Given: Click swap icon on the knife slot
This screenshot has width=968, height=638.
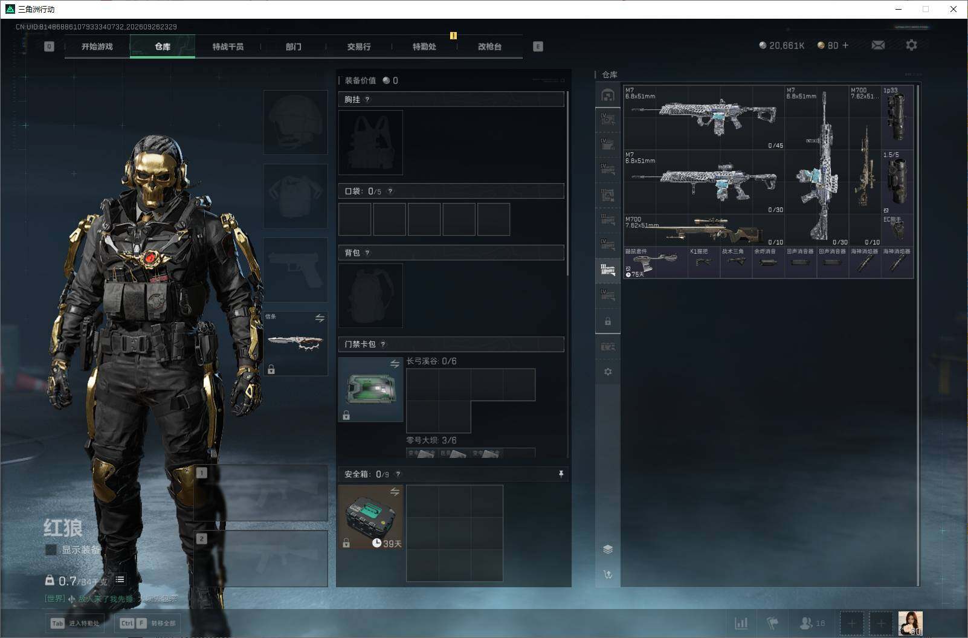Looking at the screenshot, I should pyautogui.click(x=320, y=318).
